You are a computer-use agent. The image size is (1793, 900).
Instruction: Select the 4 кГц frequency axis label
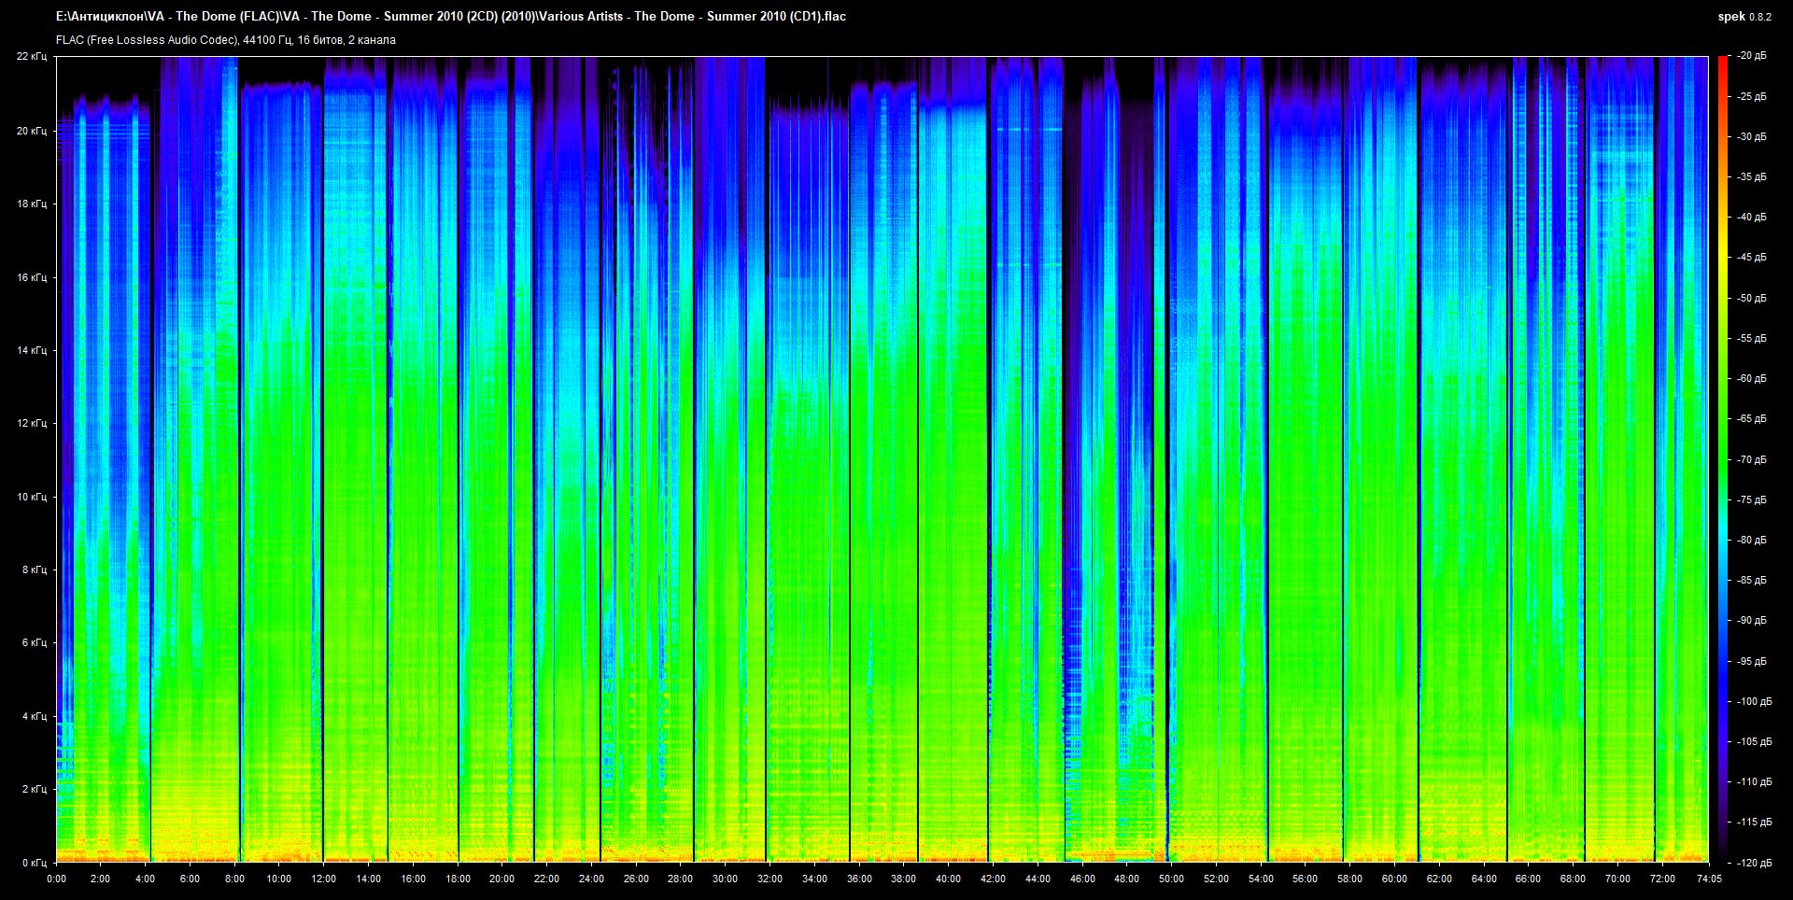pos(34,716)
